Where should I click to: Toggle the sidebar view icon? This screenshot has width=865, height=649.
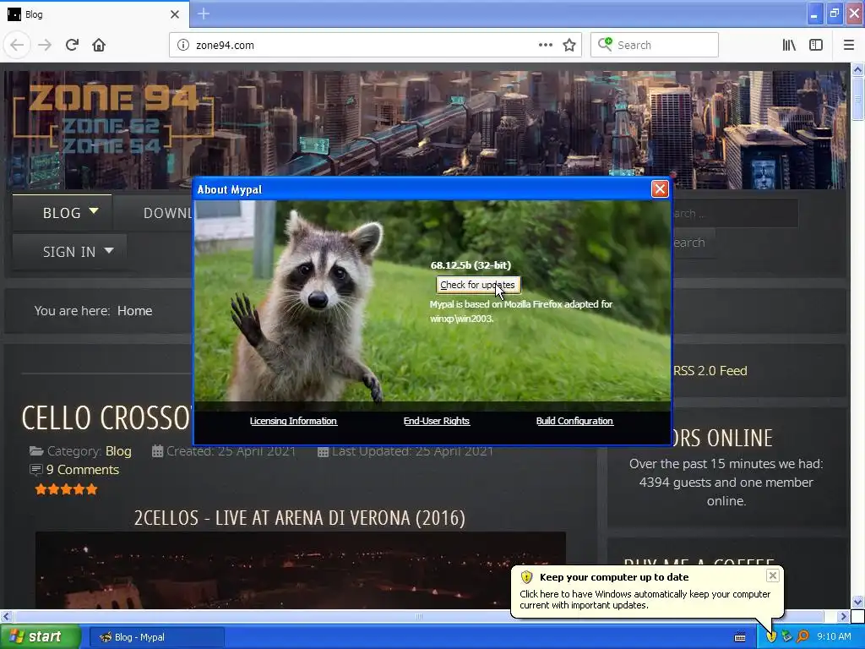pyautogui.click(x=816, y=45)
